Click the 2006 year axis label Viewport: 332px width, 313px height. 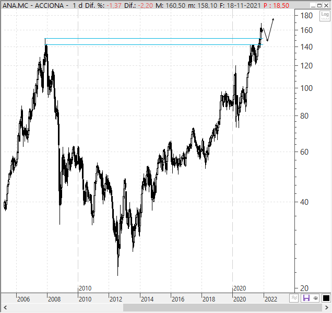[23, 299]
